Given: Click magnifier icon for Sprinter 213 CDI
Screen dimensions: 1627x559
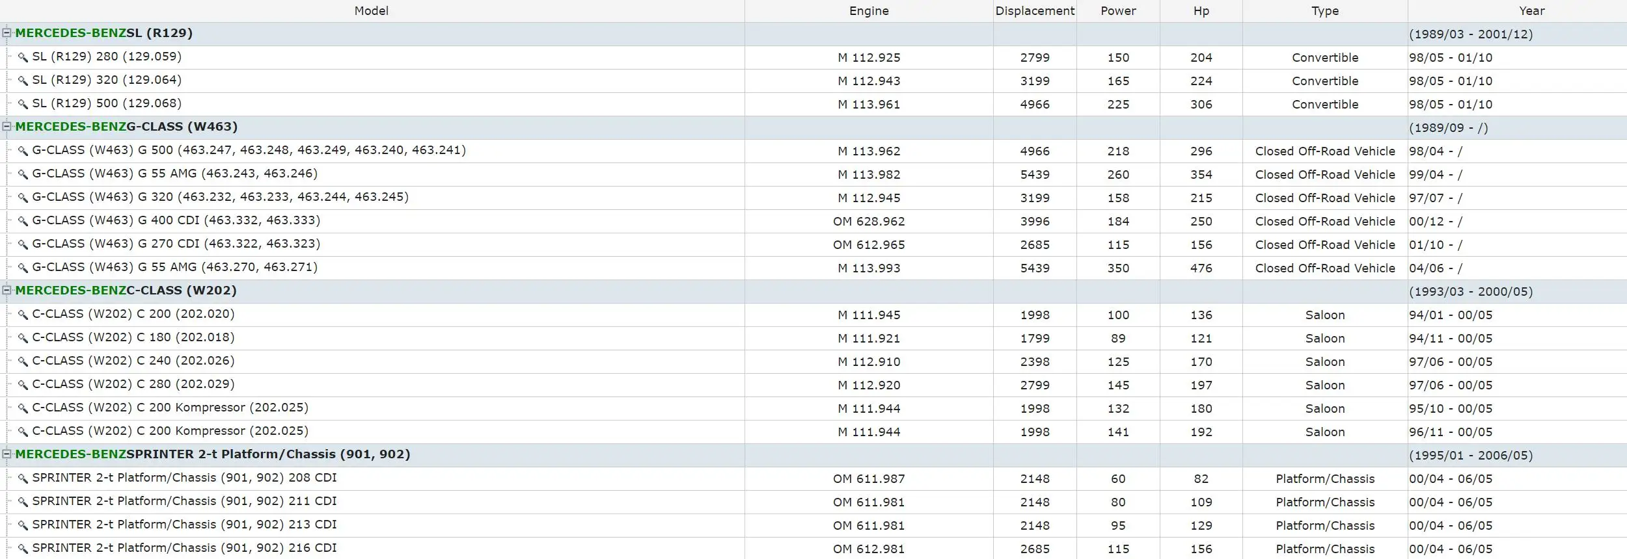Looking at the screenshot, I should [x=23, y=525].
